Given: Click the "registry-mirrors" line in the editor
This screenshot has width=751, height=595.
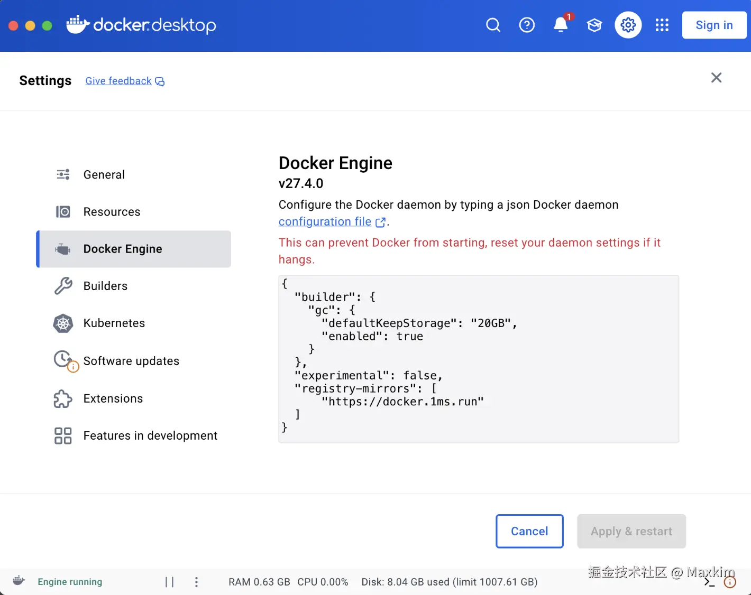Looking at the screenshot, I should (365, 388).
